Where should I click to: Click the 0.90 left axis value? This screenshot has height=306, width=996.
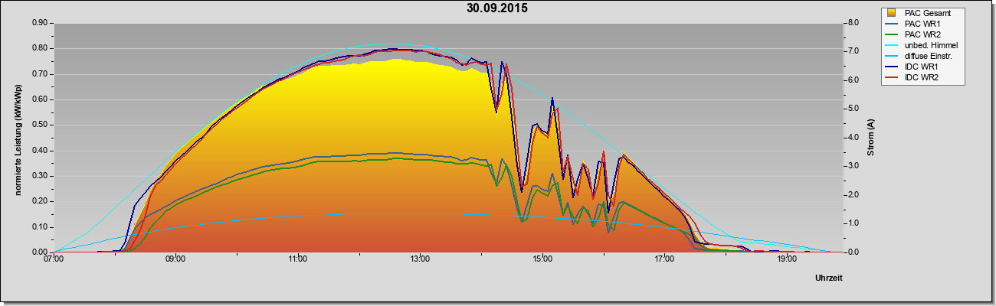[x=40, y=23]
